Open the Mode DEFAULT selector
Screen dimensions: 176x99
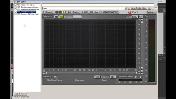point(135,17)
